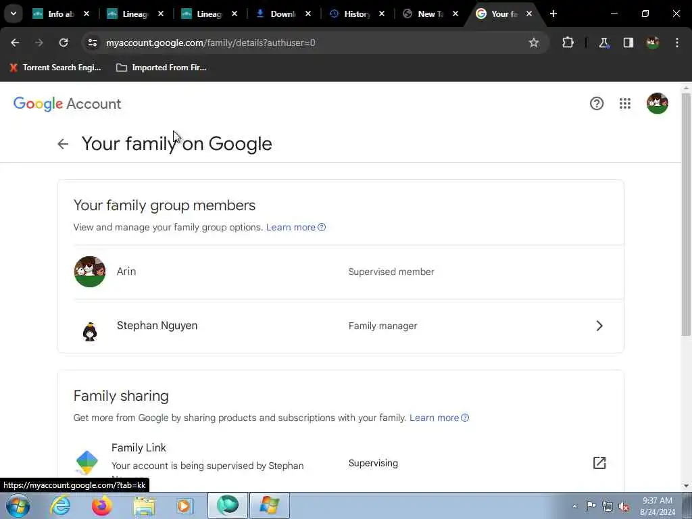
Task: Open Chrome three-dot menu
Action: tap(677, 43)
